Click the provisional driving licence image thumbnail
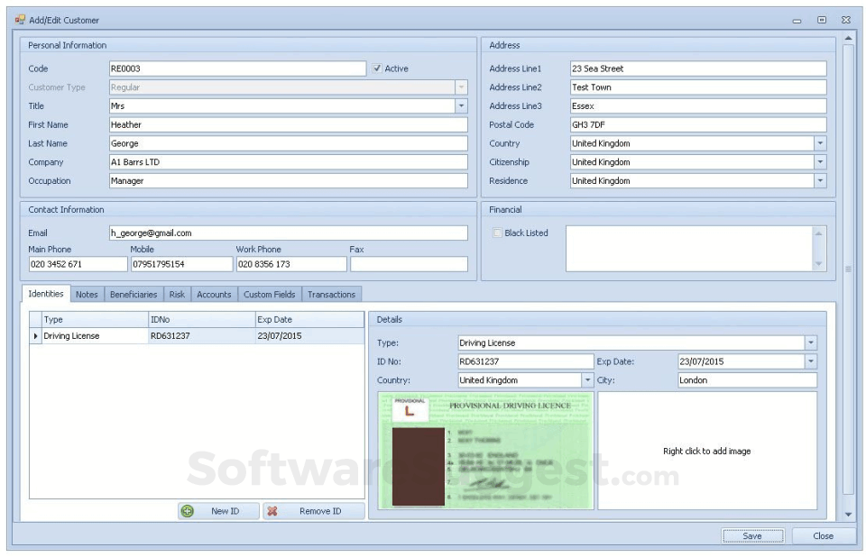 (x=485, y=451)
